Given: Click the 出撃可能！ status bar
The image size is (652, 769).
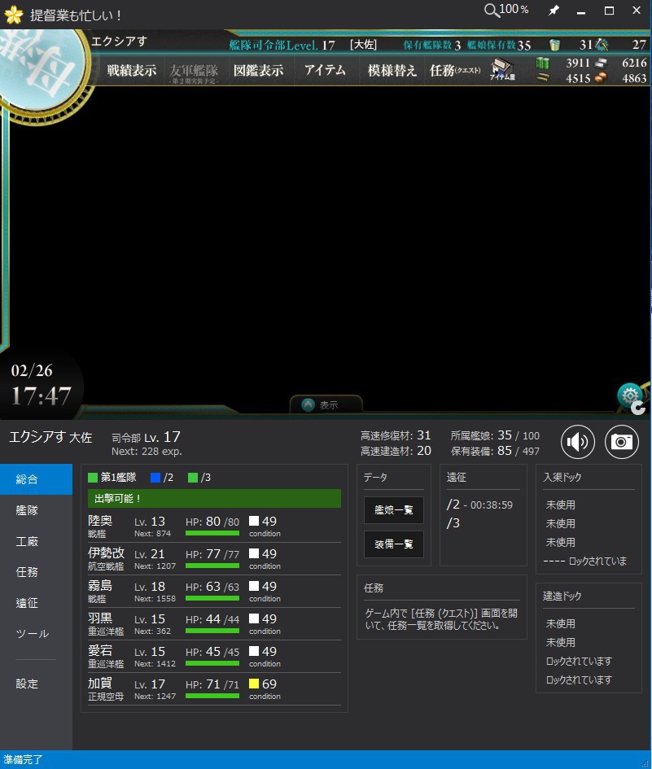Looking at the screenshot, I should point(214,498).
